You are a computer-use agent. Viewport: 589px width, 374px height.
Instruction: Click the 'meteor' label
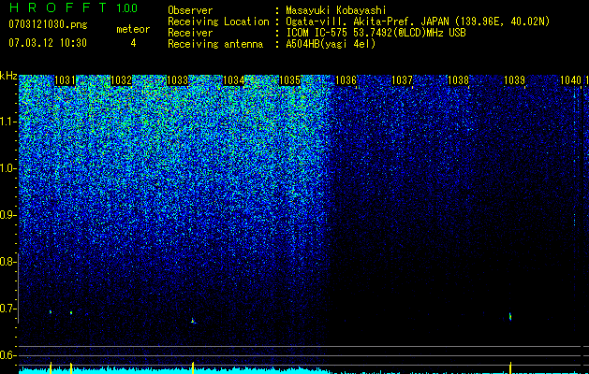[133, 29]
